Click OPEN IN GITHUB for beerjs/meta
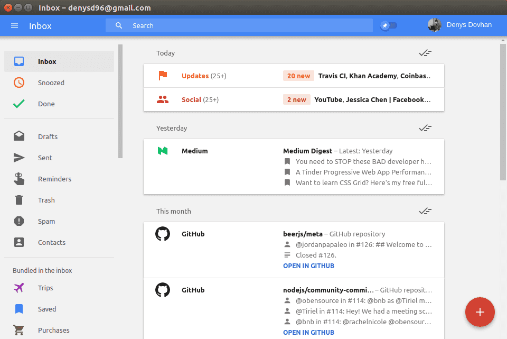Screen dimensions: 507x339 coord(308,266)
